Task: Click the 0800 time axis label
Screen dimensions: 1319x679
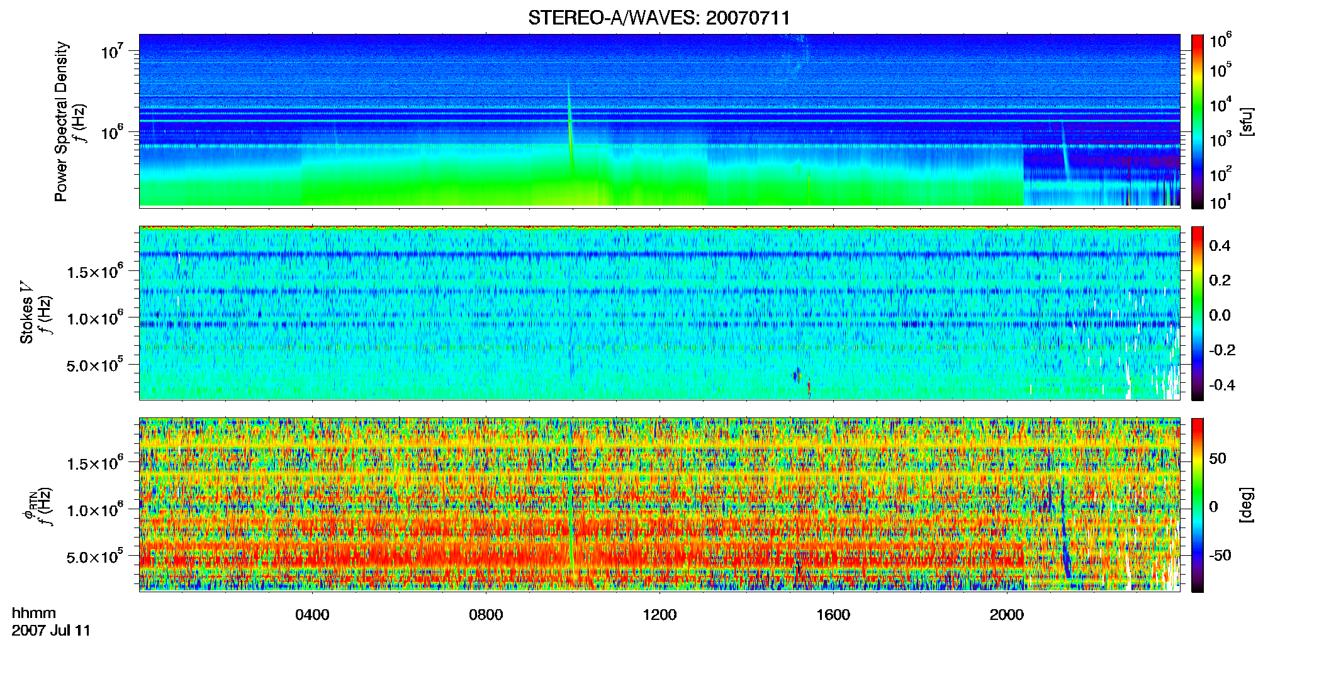Action: [486, 615]
